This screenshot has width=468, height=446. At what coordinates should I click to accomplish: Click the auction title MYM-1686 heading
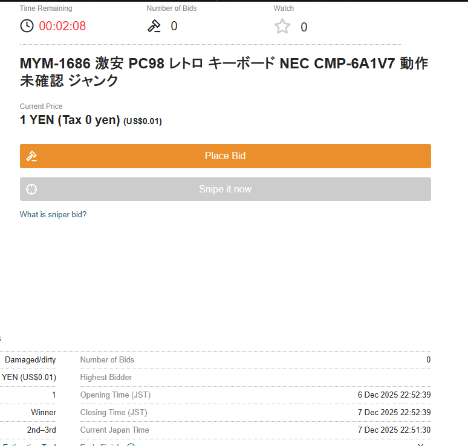224,72
